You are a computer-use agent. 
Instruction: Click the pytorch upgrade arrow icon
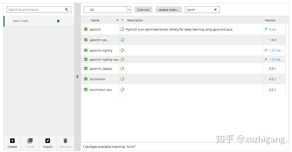click(266, 29)
